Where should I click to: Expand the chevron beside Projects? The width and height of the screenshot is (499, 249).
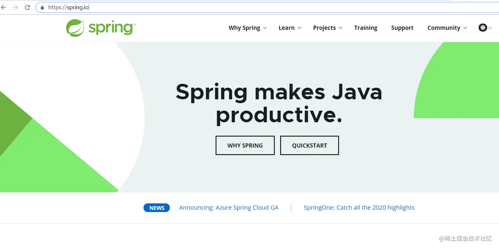pyautogui.click(x=340, y=28)
